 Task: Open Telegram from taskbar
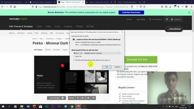(x=65, y=106)
